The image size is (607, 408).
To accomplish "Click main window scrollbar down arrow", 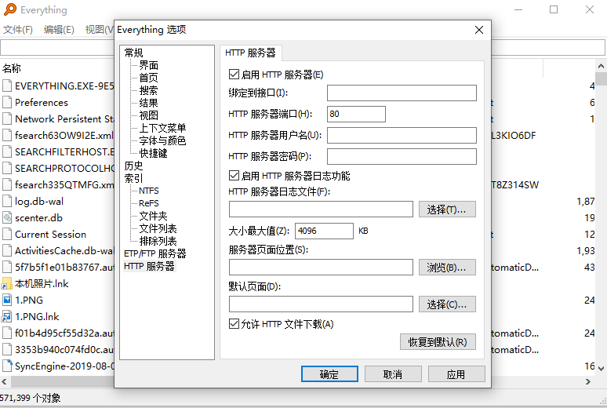I will [x=601, y=368].
